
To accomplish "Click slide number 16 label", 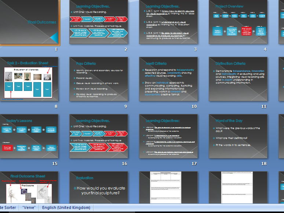I will point(124,164).
